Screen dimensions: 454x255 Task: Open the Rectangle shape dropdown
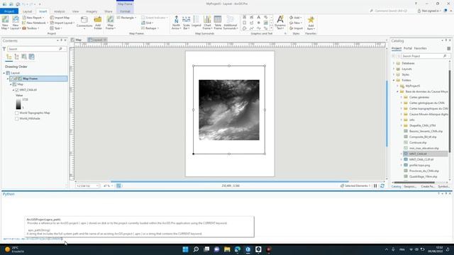click(126, 18)
